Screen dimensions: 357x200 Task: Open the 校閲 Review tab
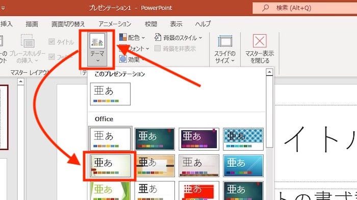[x=151, y=24]
